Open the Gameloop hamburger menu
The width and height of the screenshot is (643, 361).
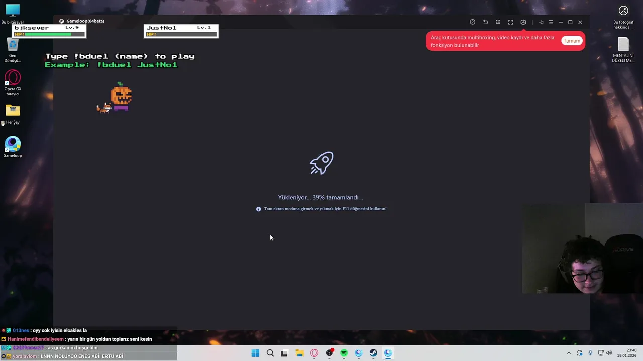(x=551, y=22)
